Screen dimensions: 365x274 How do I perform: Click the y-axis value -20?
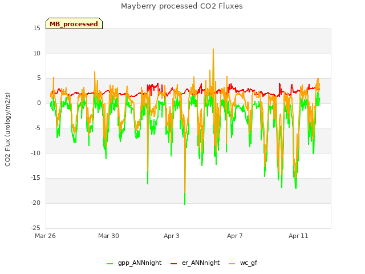(x=36, y=203)
